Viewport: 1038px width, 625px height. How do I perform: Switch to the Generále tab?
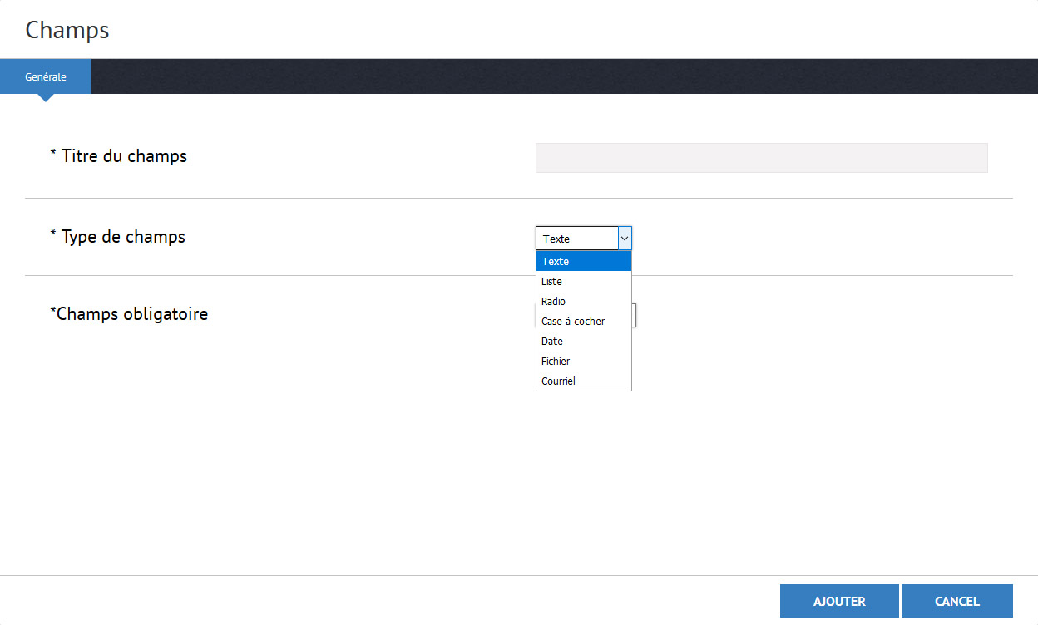46,76
